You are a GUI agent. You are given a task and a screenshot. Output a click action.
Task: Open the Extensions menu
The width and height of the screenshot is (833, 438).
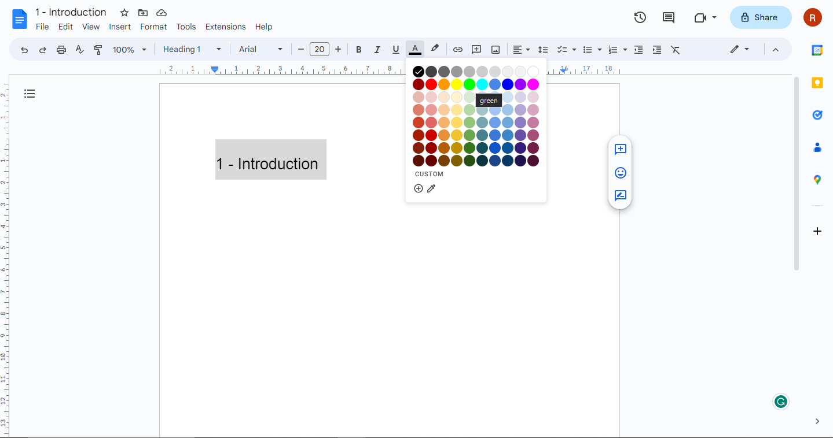click(225, 27)
